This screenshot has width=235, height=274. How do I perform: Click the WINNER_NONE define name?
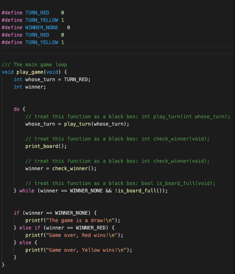click(42, 28)
